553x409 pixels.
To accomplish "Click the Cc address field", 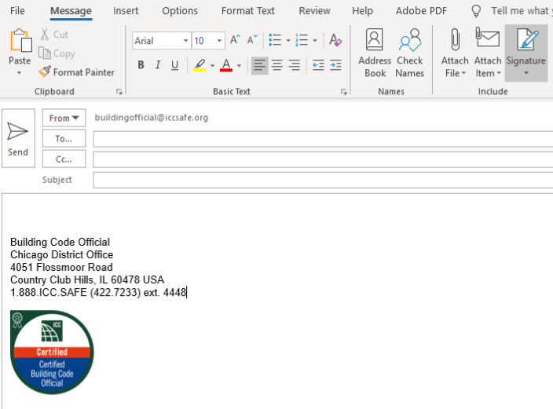I will click(x=323, y=159).
